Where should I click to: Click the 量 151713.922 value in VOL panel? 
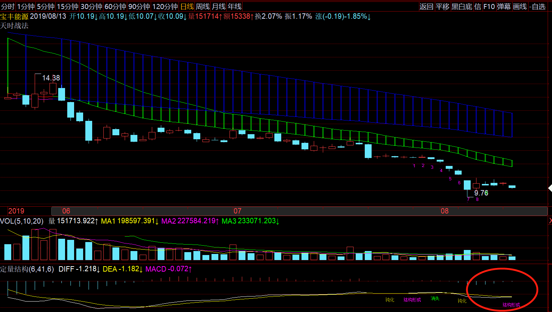tap(74, 221)
